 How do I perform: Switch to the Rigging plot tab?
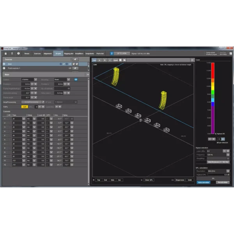69,53
